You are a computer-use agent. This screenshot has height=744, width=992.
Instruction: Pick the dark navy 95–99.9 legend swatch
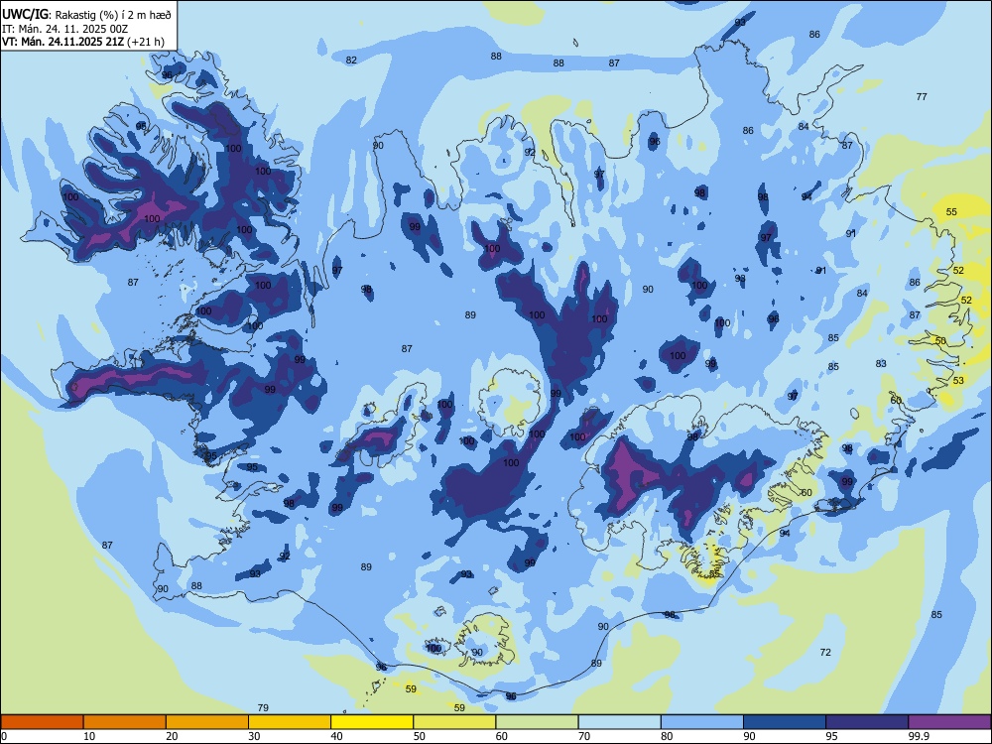pyautogui.click(x=867, y=722)
